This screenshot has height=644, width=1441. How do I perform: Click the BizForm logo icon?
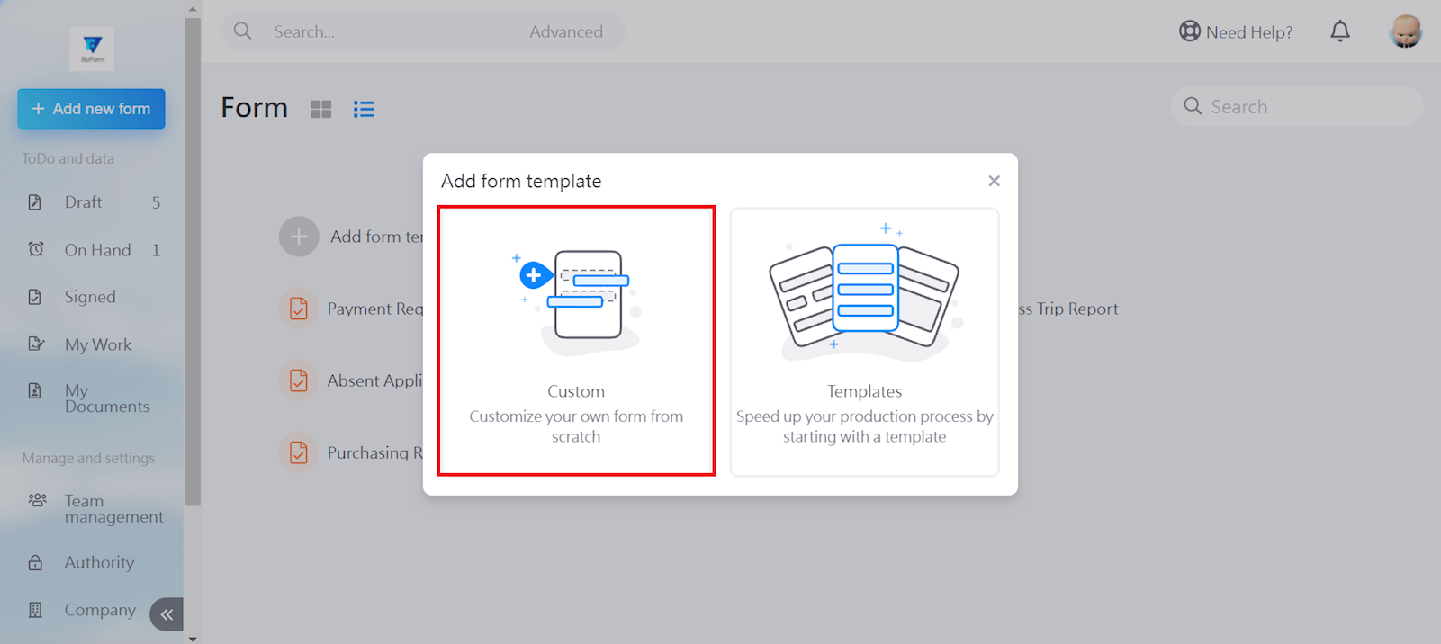coord(92,49)
